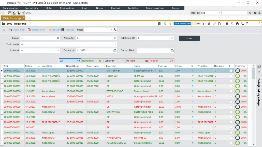The width and height of the screenshot is (262, 147).
Task: Open the user chat icon in the toolbar
Action: (9, 13)
